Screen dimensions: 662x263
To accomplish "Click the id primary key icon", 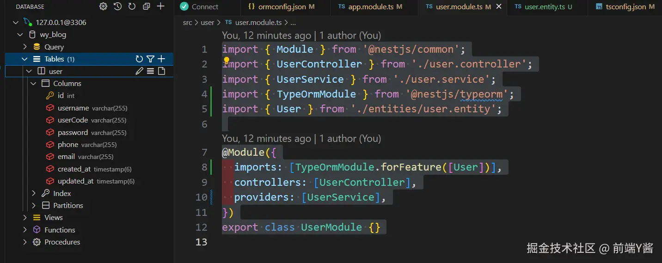I will pyautogui.click(x=49, y=96).
